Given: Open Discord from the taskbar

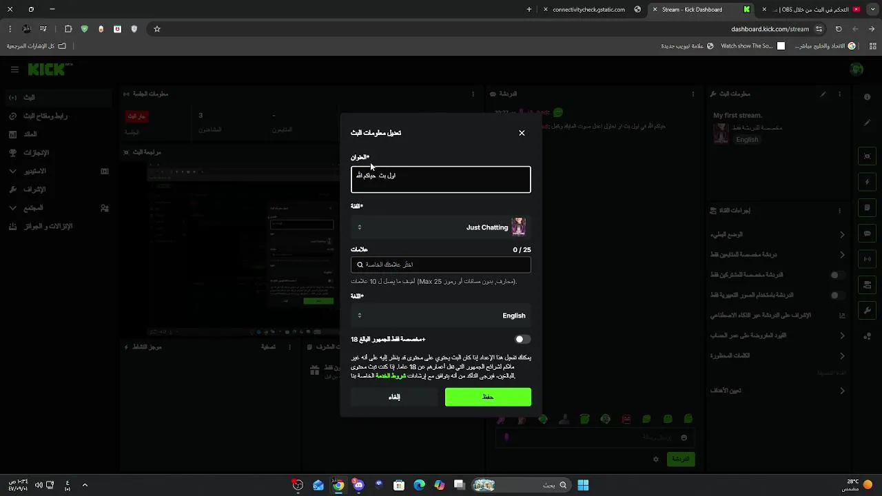Looking at the screenshot, I should tap(358, 485).
